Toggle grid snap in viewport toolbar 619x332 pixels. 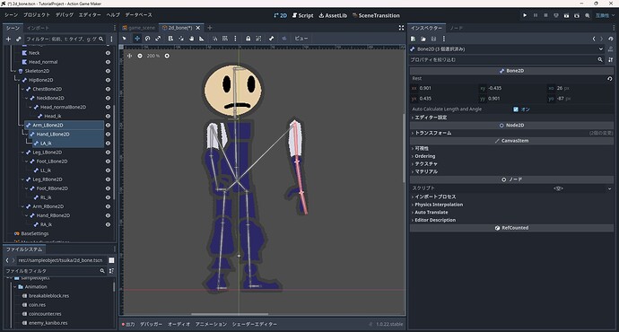225,39
